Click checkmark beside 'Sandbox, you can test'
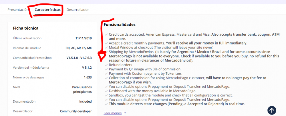 [x=106, y=95]
